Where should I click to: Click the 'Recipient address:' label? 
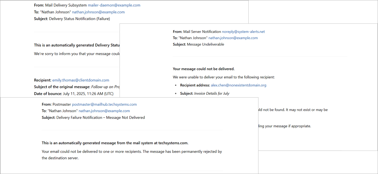click(195, 85)
